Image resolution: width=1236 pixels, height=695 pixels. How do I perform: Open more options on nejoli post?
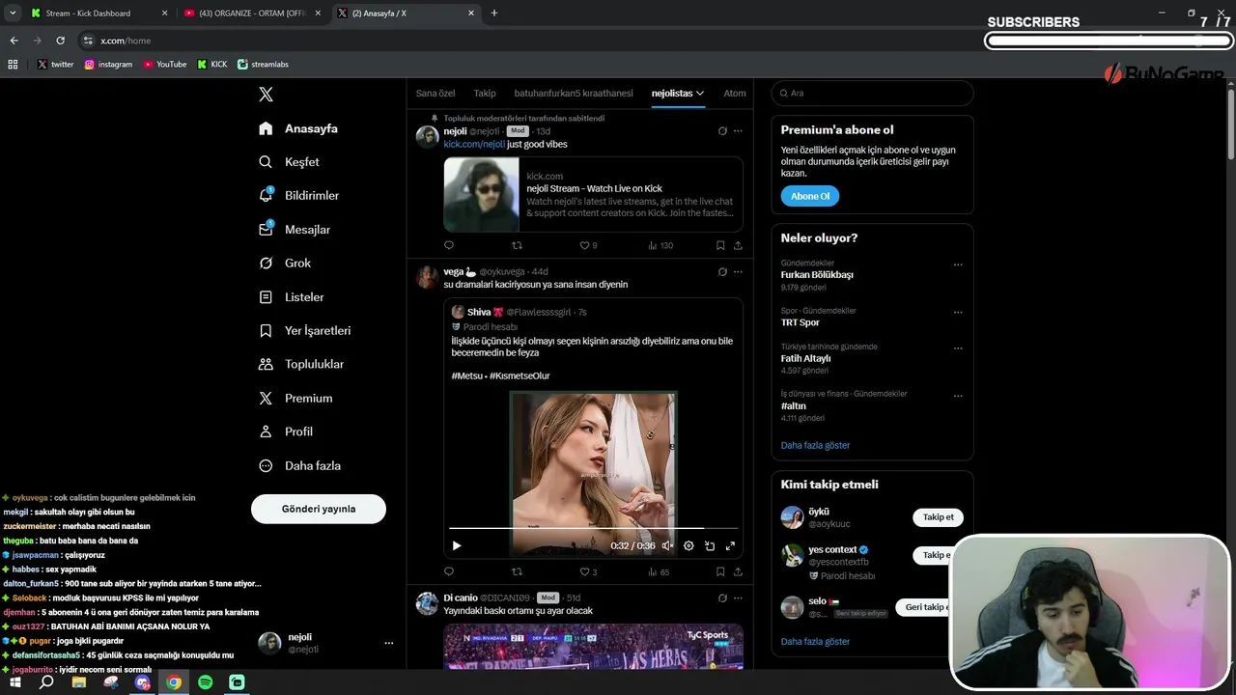(x=738, y=131)
